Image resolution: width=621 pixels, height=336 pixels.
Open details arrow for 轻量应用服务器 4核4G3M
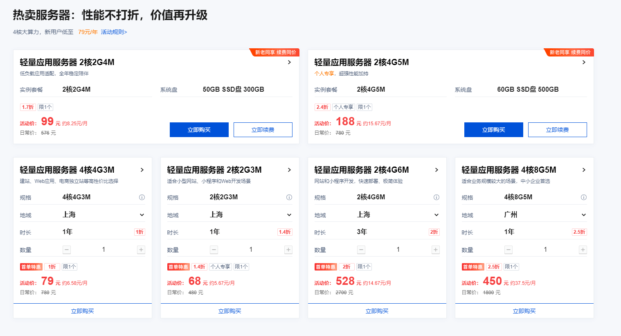(142, 170)
